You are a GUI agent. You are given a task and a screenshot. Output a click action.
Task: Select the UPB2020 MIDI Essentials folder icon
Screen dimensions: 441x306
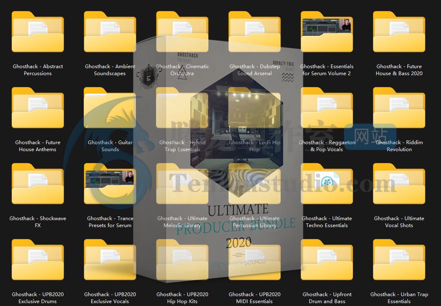tap(255, 260)
